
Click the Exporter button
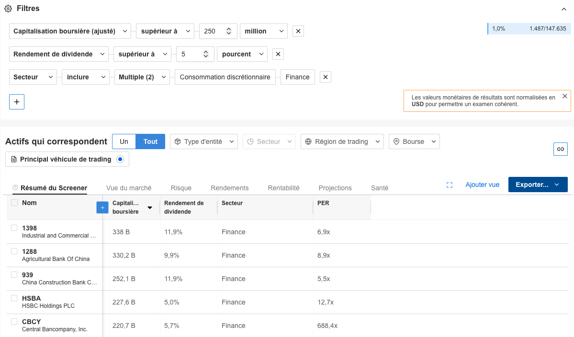click(538, 185)
